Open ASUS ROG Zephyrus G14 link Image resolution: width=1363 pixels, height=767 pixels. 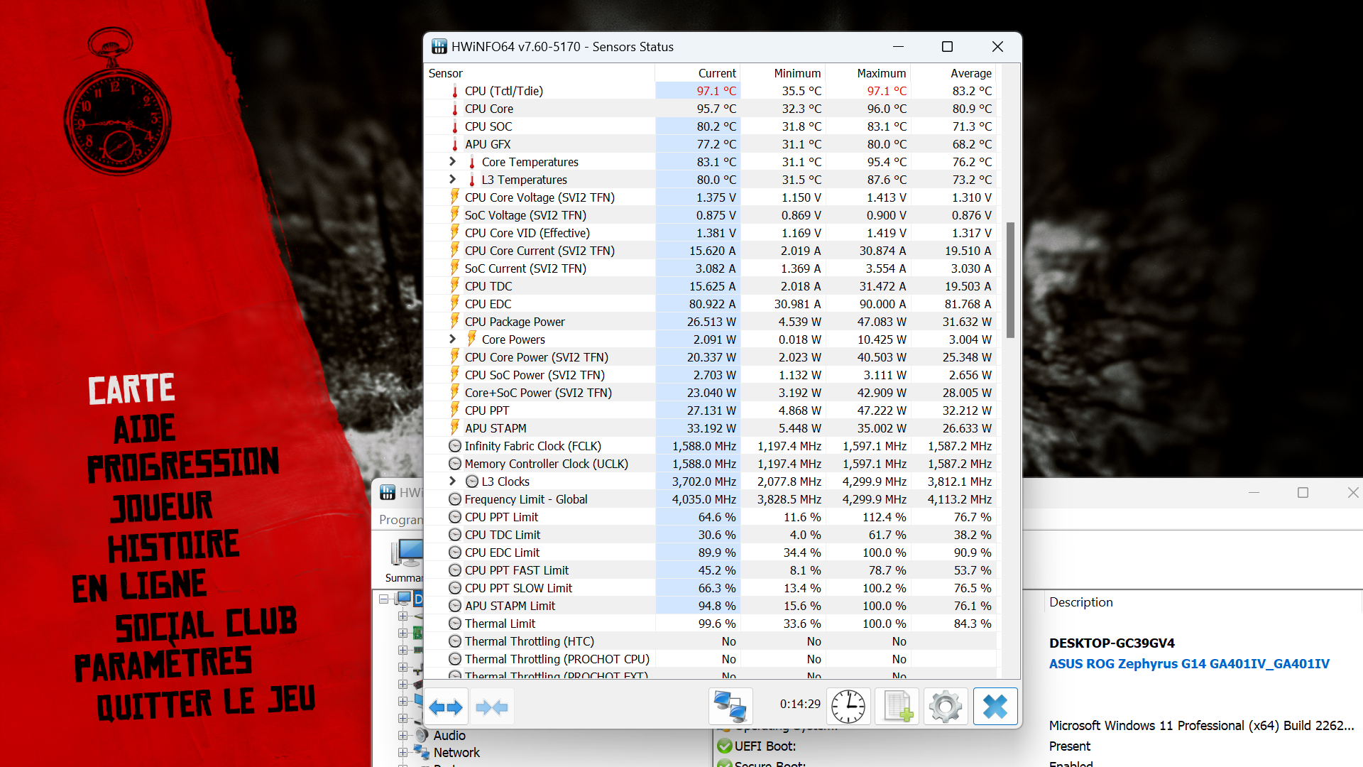pos(1189,663)
